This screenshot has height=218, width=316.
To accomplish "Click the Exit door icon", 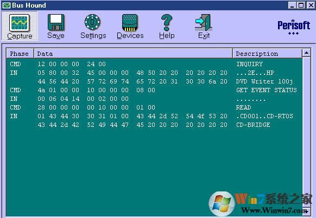I will coord(204,26).
